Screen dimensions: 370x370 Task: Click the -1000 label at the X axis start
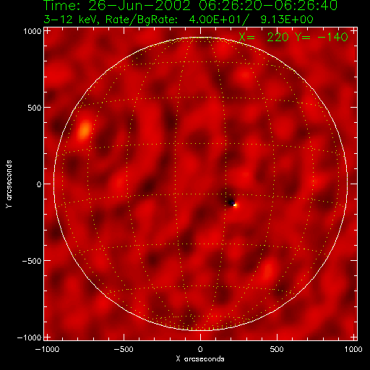pyautogui.click(x=47, y=349)
